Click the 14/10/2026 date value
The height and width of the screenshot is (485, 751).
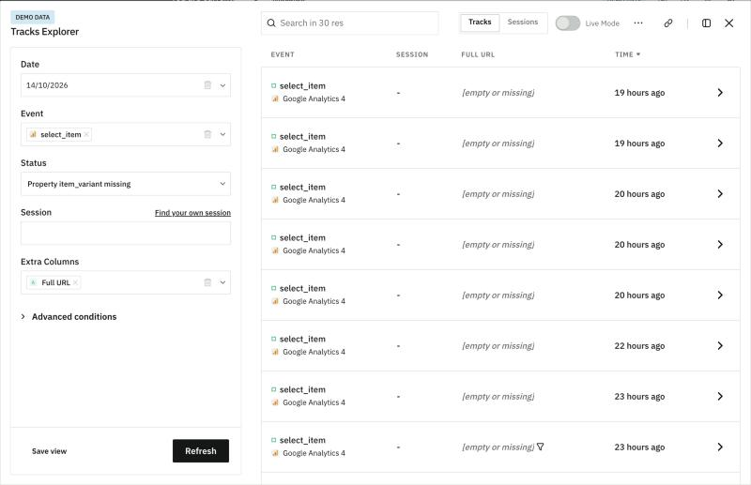(x=47, y=85)
